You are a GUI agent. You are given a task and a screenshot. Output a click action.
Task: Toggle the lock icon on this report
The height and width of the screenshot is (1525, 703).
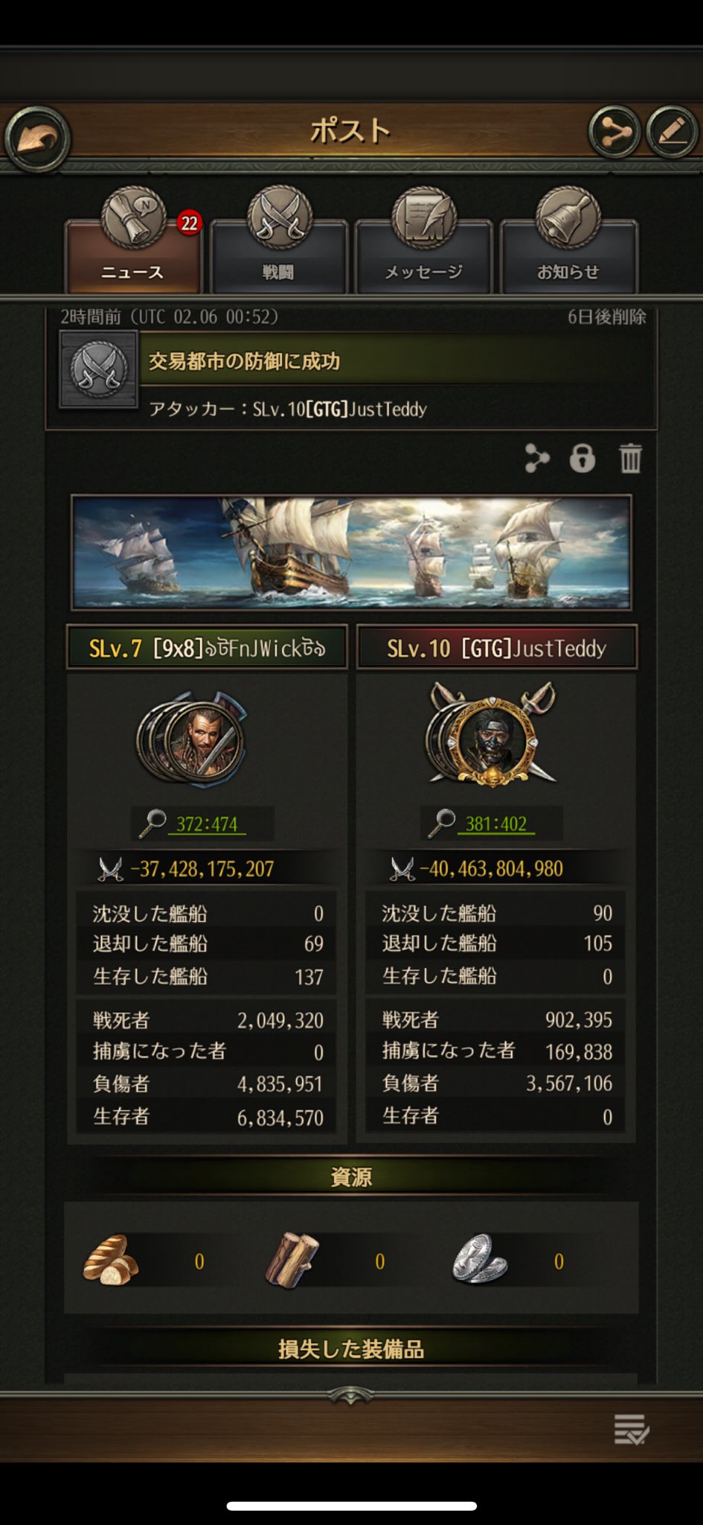582,458
